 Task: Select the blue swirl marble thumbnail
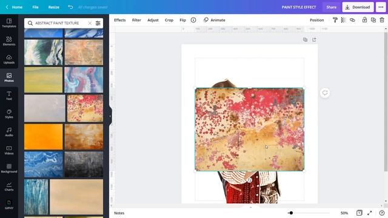point(44,164)
